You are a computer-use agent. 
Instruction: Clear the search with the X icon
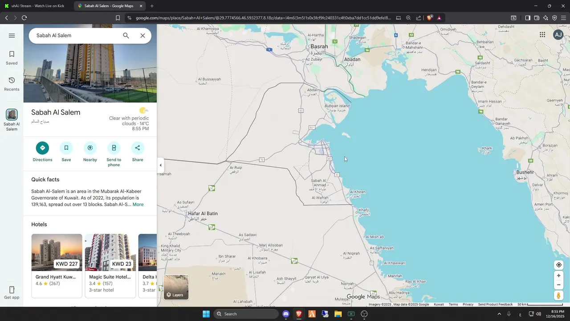tap(142, 36)
